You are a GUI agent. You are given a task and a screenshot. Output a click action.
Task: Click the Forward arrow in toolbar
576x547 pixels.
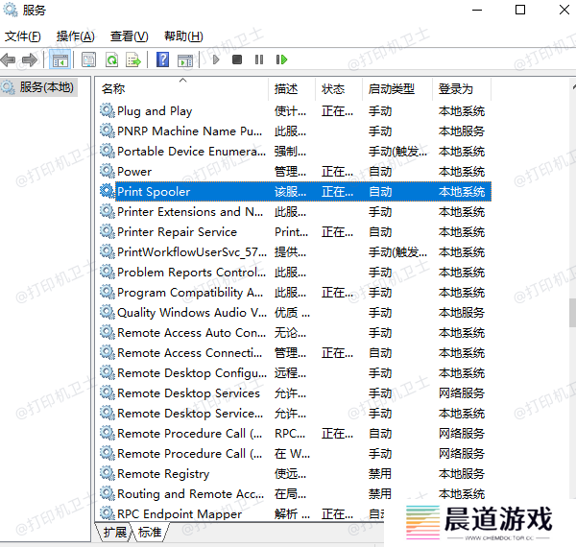pyautogui.click(x=30, y=59)
